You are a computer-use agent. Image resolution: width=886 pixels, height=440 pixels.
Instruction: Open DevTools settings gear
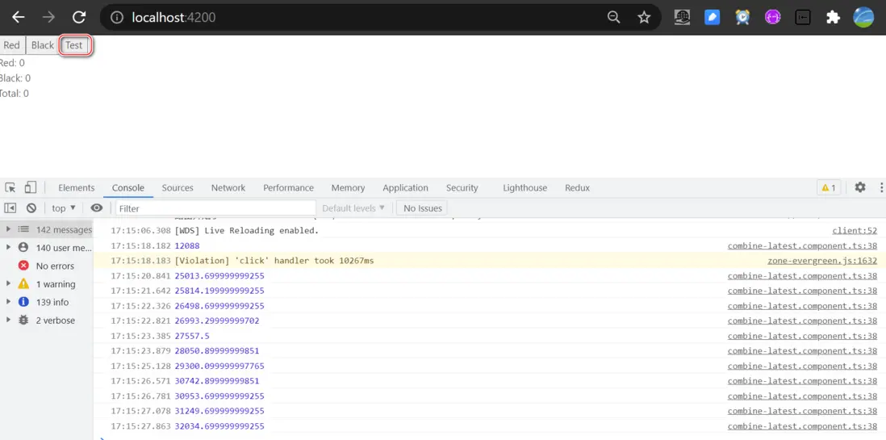point(860,187)
